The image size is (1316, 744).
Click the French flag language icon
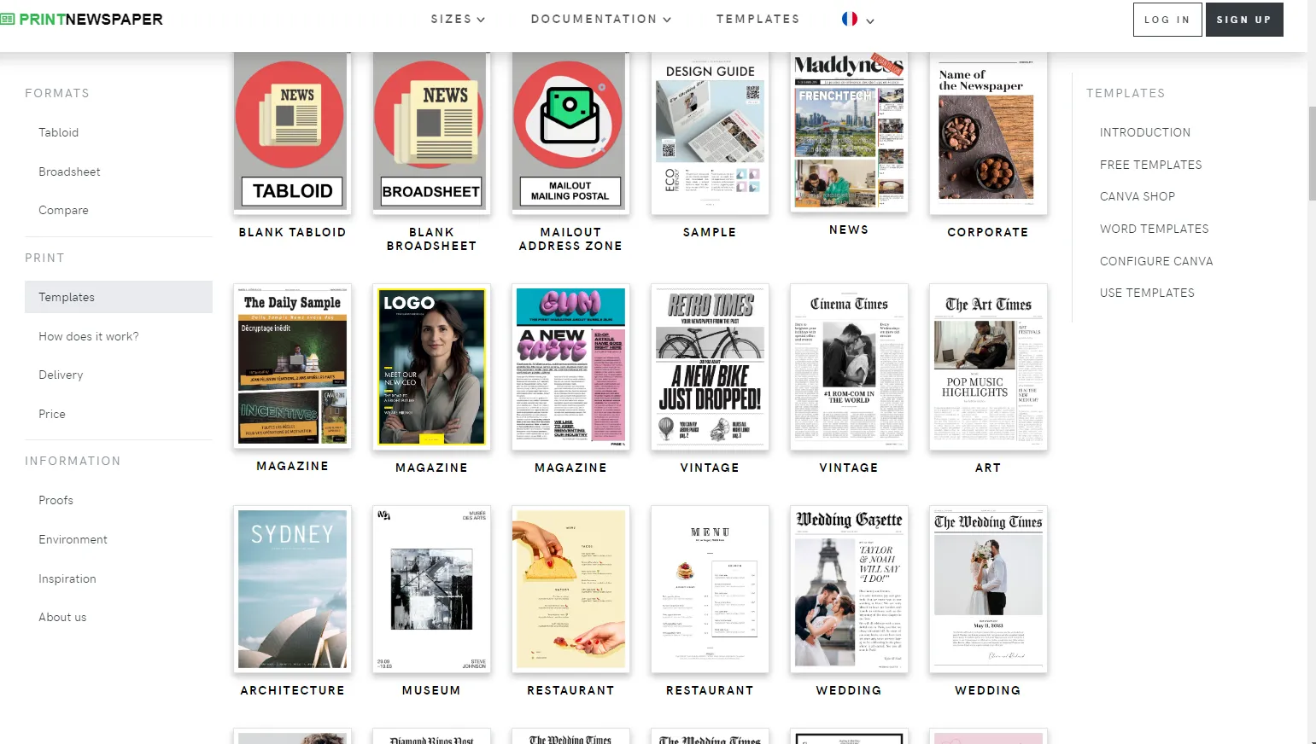pyautogui.click(x=849, y=19)
